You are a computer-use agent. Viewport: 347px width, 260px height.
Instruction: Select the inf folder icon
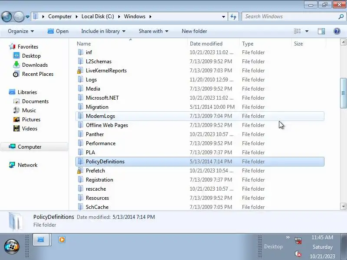coord(81,52)
